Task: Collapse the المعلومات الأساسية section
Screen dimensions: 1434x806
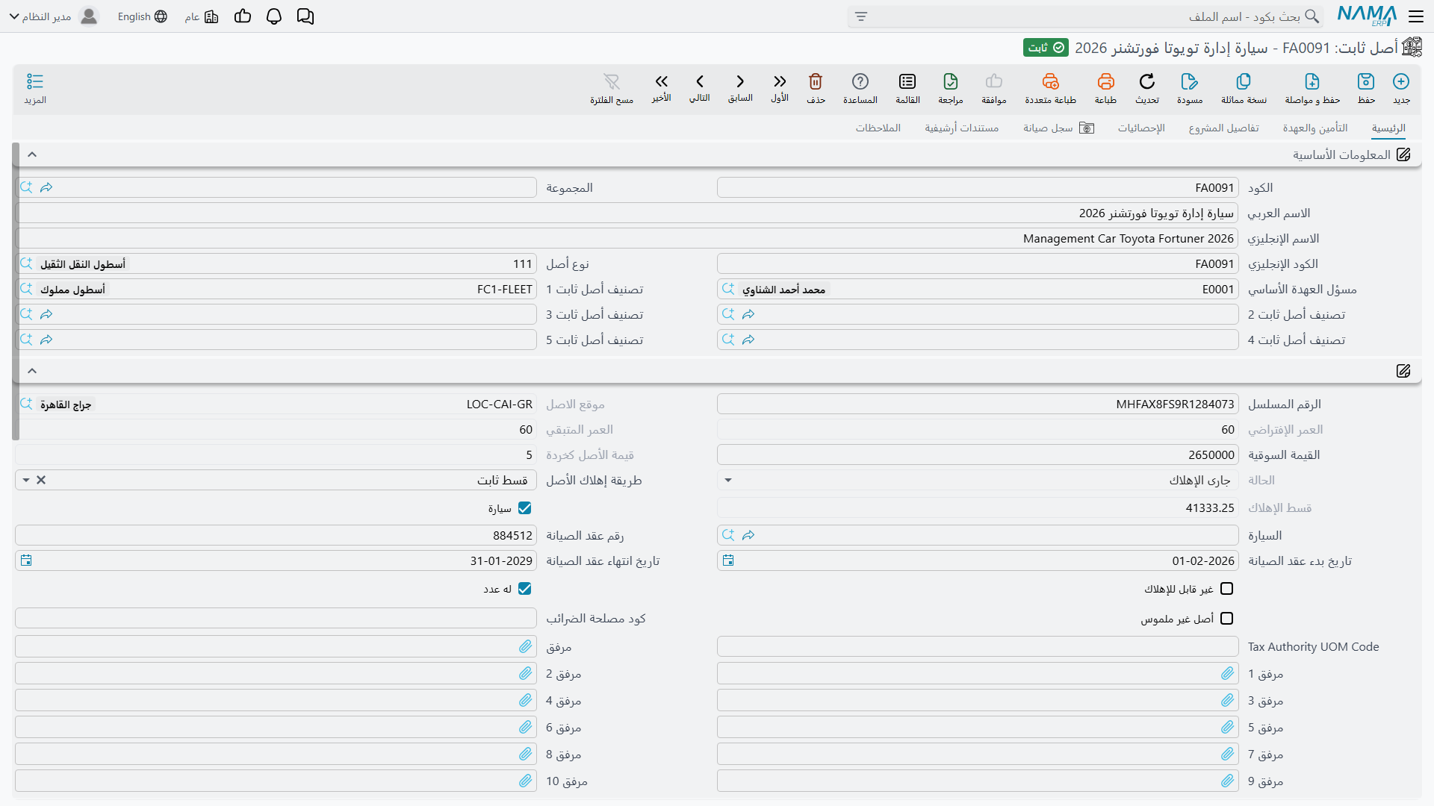Action: point(32,154)
